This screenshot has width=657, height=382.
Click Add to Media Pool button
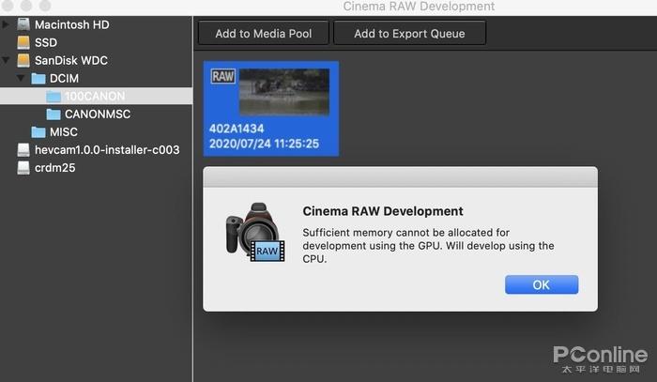tap(264, 33)
